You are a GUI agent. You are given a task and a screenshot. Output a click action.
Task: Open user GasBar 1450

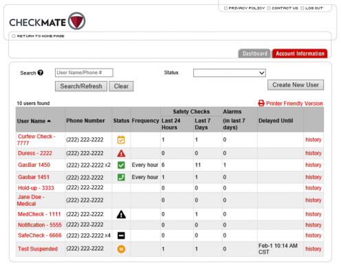(x=34, y=165)
